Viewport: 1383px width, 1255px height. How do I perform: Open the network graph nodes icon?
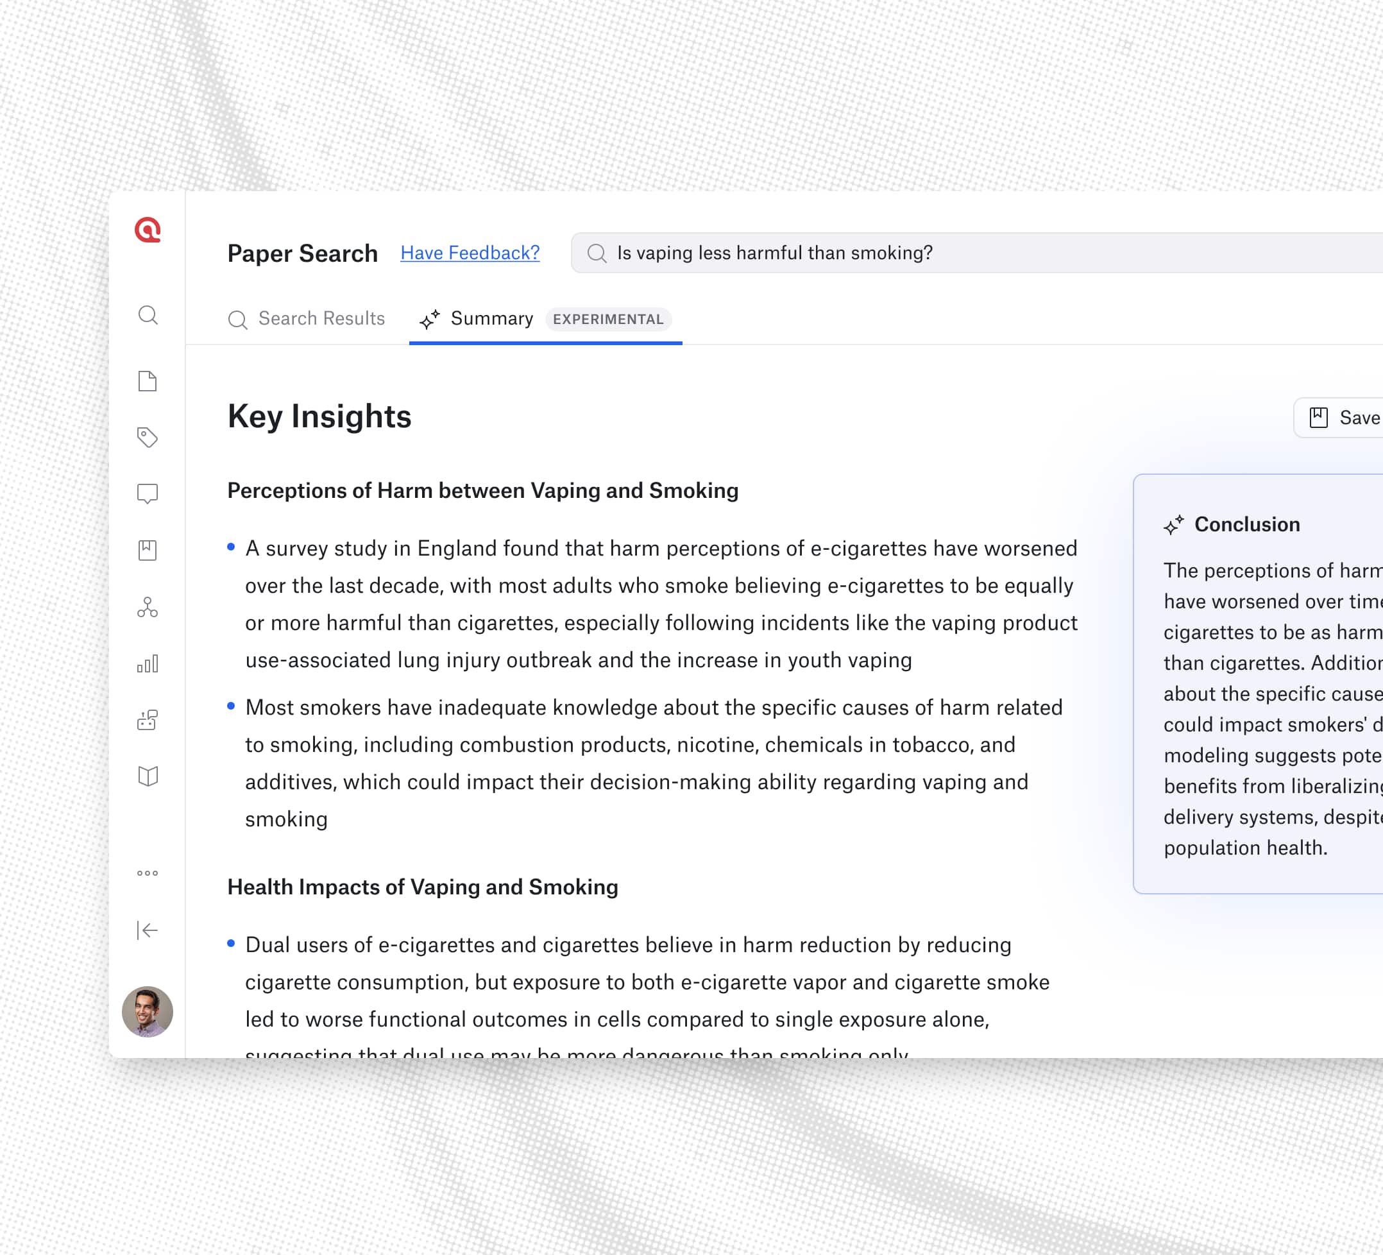148,607
